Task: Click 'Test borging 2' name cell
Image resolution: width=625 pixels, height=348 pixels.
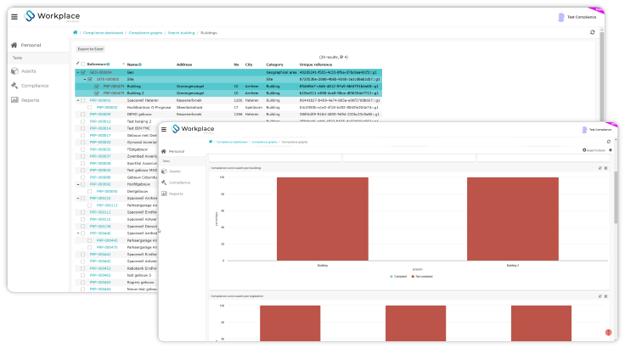Action: click(x=139, y=121)
